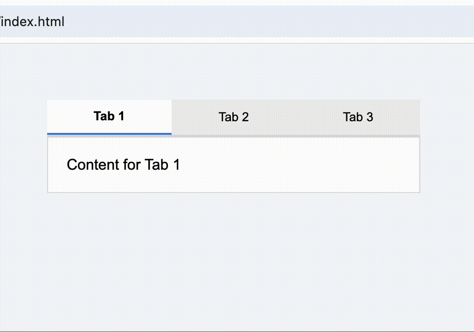Click the 'Tab 2' label text
The height and width of the screenshot is (332, 474).
tap(234, 117)
